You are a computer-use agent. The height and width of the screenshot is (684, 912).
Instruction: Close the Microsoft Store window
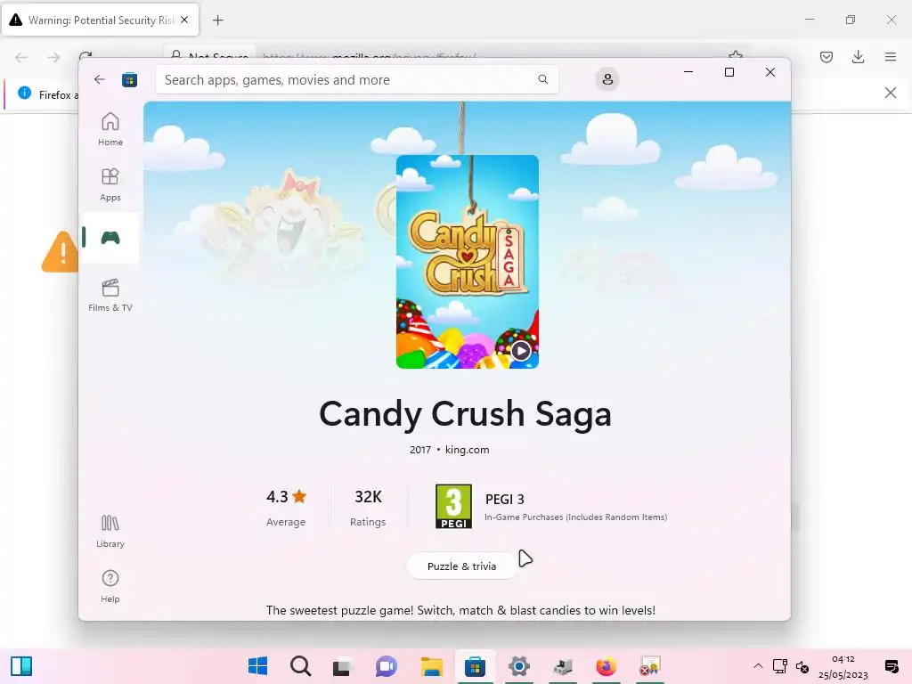pyautogui.click(x=770, y=72)
